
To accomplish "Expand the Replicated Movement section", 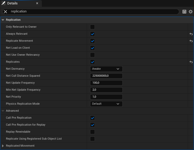I will pyautogui.click(x=3, y=146).
